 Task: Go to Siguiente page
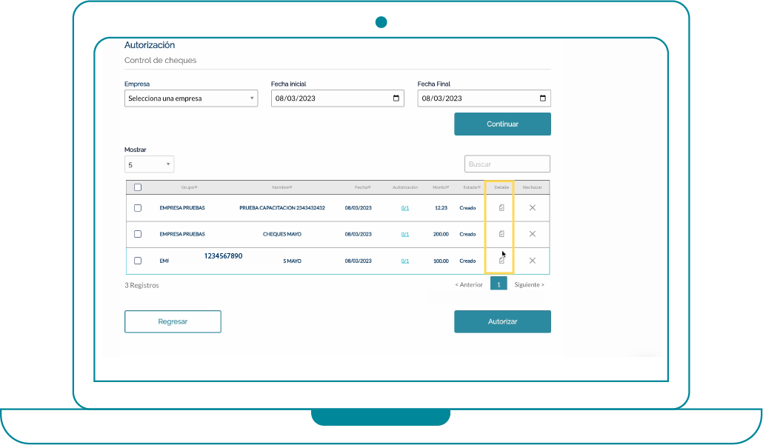point(529,284)
